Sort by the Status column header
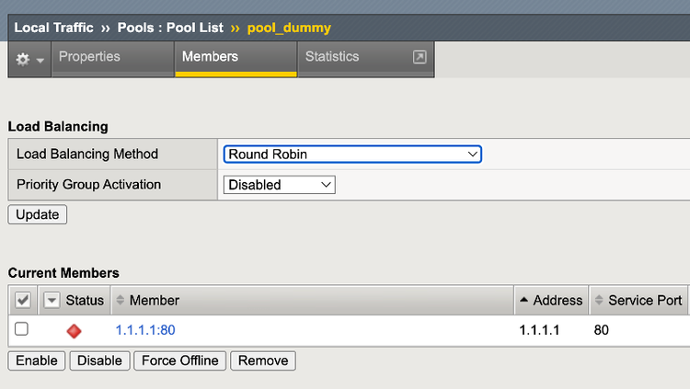This screenshot has height=389, width=690. [x=84, y=301]
